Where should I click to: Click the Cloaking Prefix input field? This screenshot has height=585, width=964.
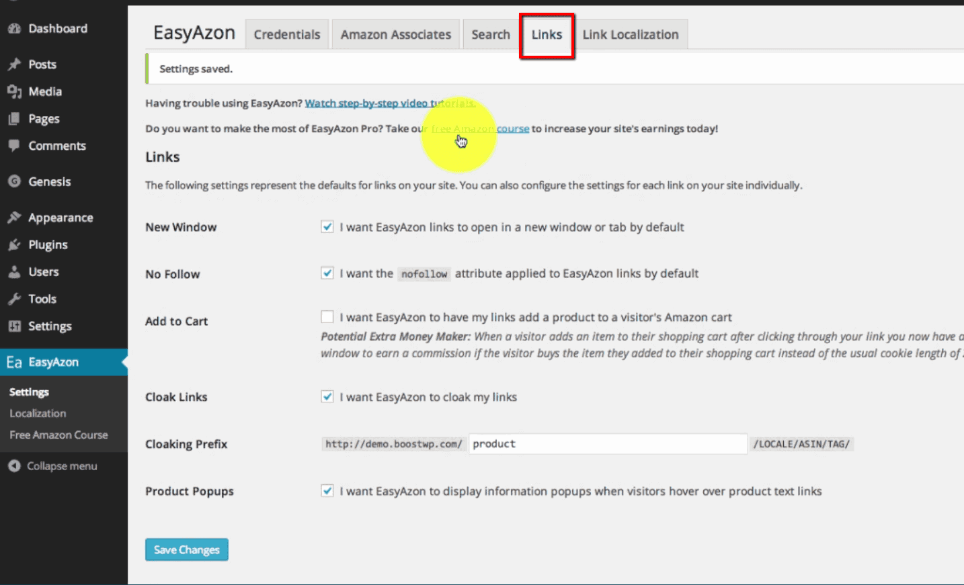point(608,444)
